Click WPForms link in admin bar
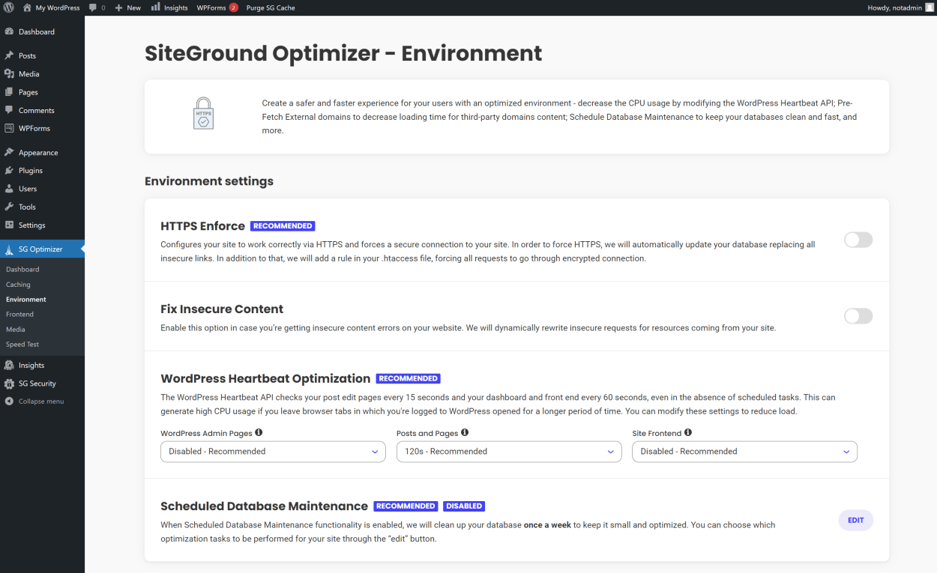 (x=211, y=7)
